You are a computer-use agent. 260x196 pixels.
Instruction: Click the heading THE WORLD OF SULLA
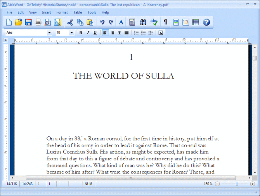click(123, 76)
